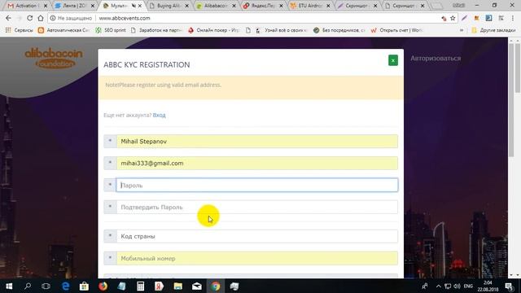
Task: Click the purple pen extension icon
Action: [x=464, y=18]
